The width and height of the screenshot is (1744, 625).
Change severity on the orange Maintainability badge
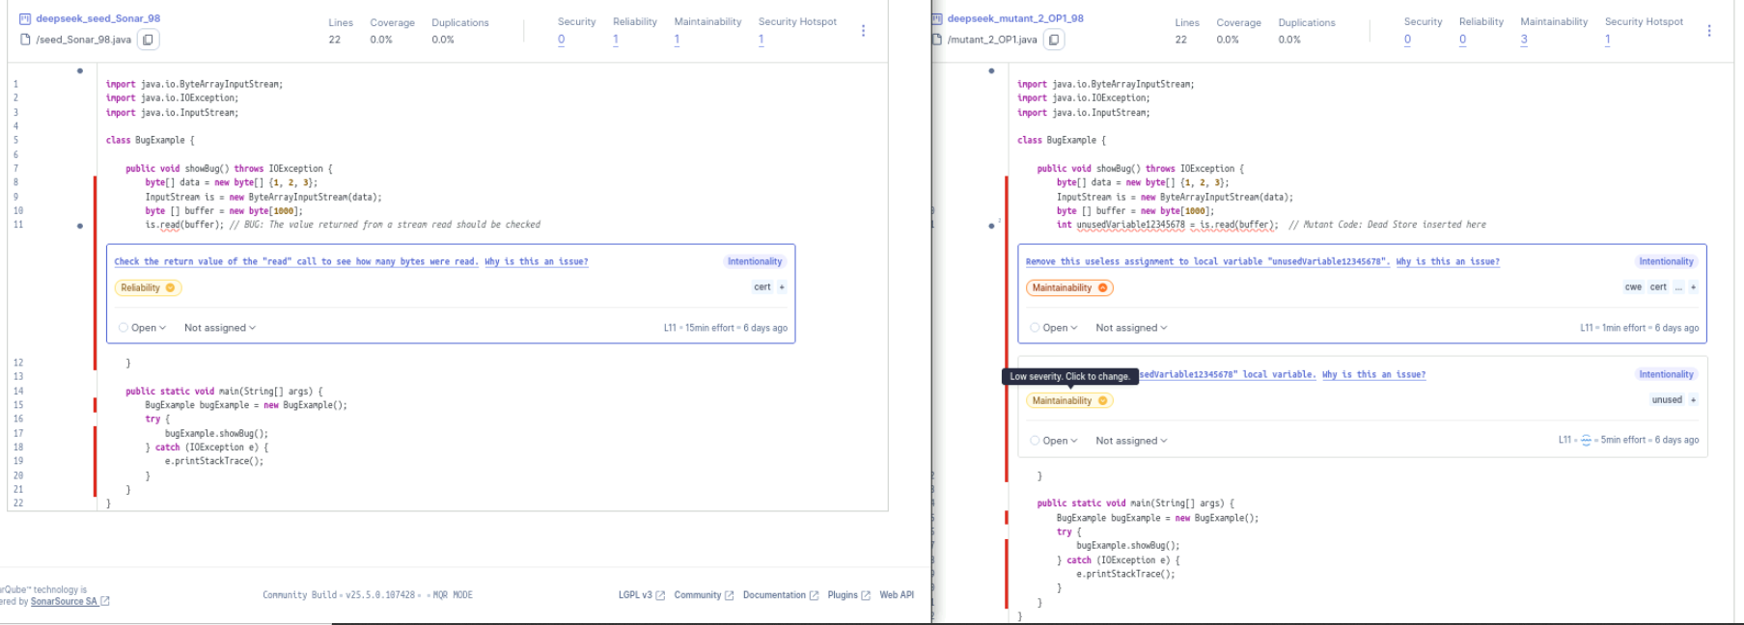click(1069, 287)
